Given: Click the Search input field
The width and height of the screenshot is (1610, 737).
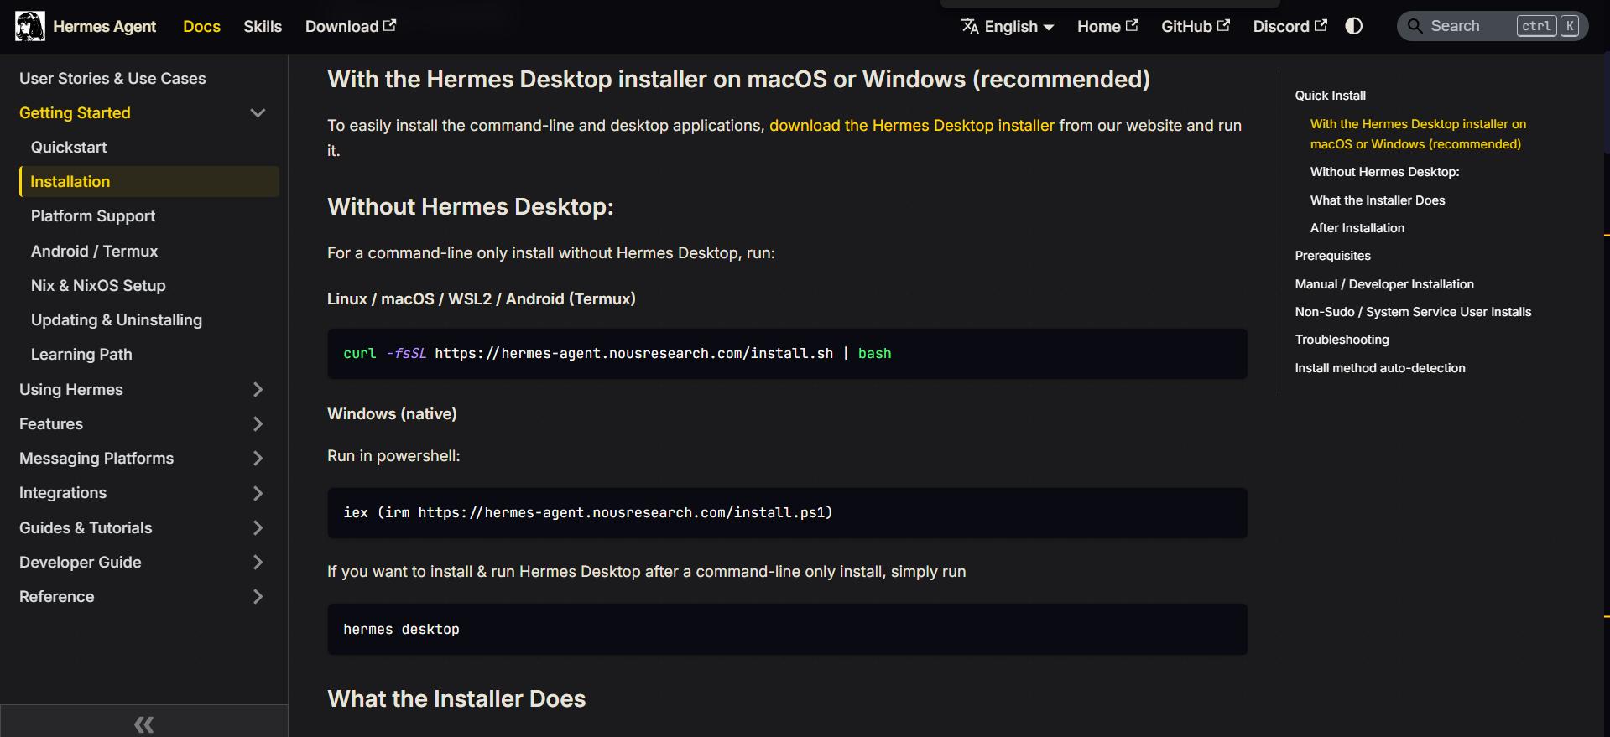Looking at the screenshot, I should point(1492,26).
